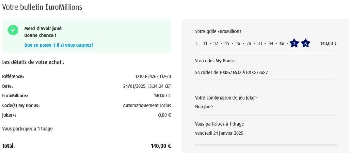This screenshot has width=349, height=153.
Task: Click the reference number 12103-34262312-20
Action: coord(153,76)
